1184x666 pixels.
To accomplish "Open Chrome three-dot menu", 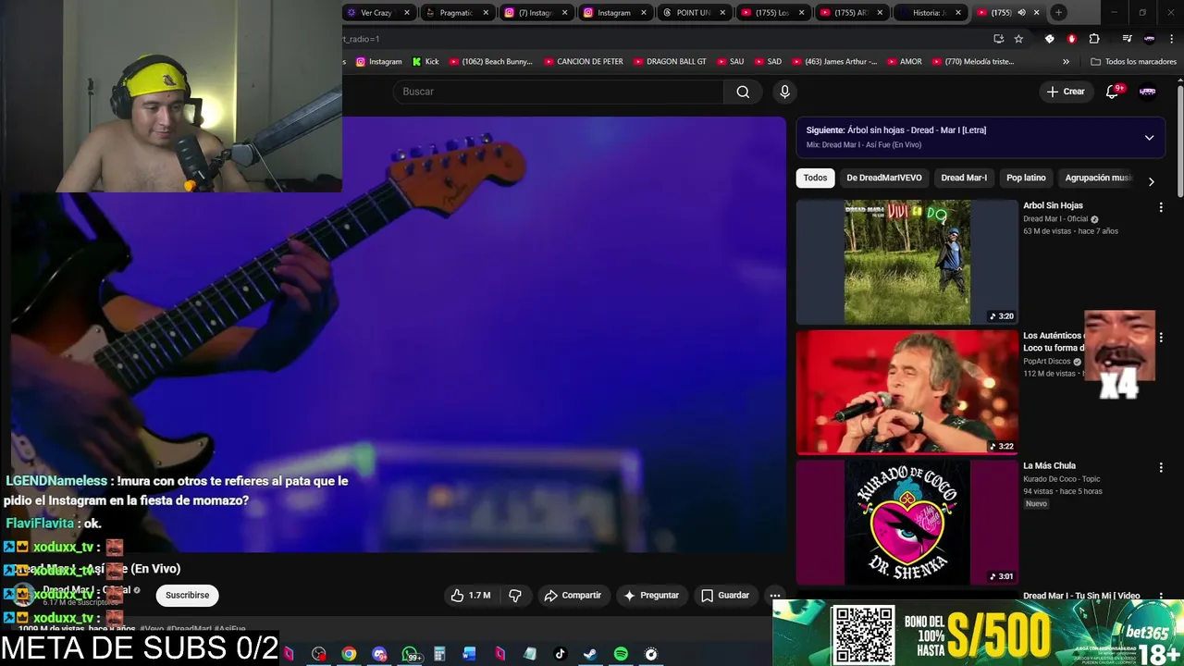I will [1172, 39].
